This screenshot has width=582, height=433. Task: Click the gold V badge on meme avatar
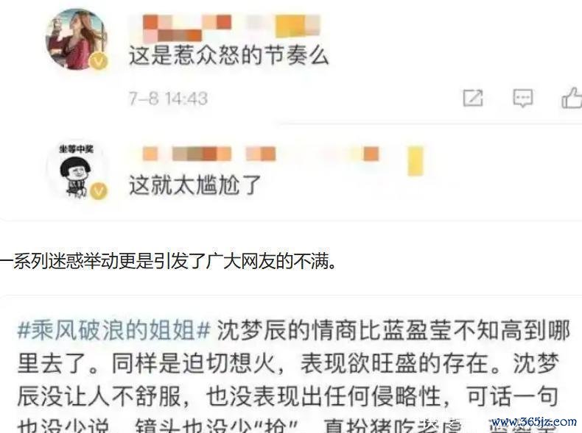pos(99,190)
